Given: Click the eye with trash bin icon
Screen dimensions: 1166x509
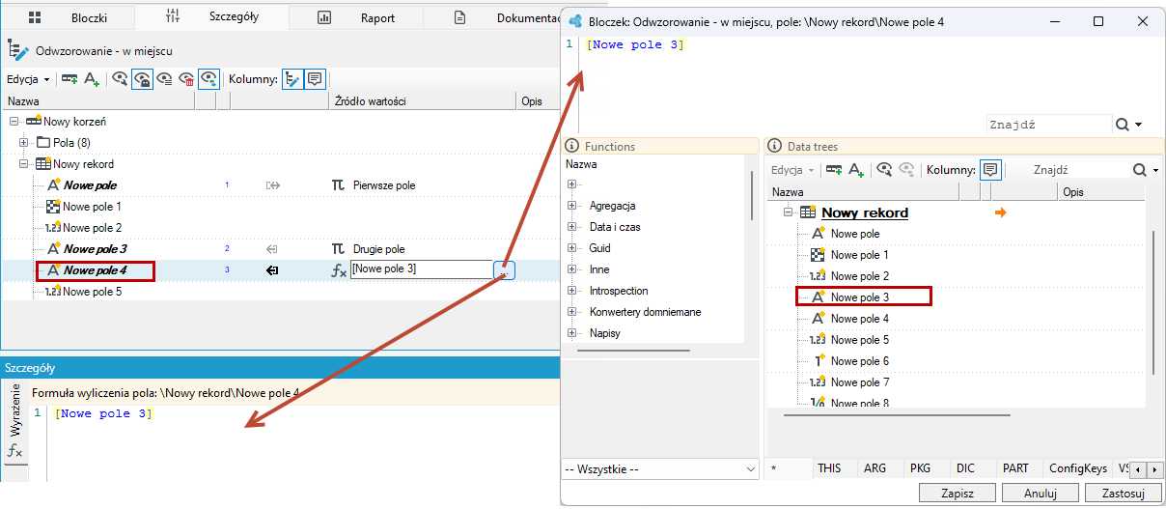Looking at the screenshot, I should point(186,79).
